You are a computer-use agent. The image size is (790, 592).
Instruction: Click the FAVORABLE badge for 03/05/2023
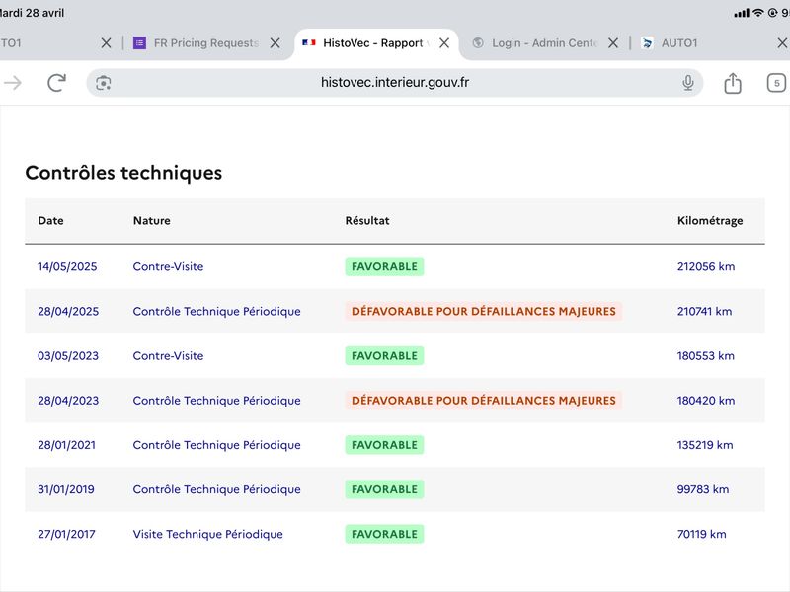(384, 356)
